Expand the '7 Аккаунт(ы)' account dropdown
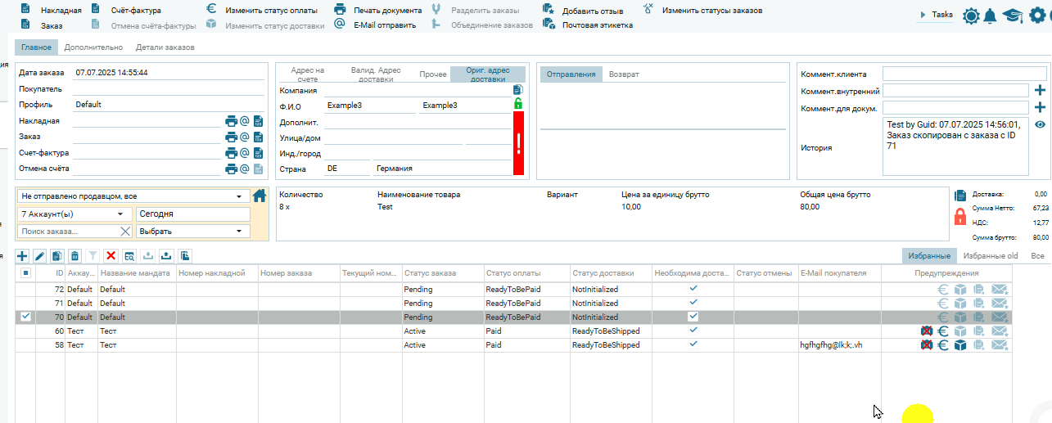 tap(74, 214)
